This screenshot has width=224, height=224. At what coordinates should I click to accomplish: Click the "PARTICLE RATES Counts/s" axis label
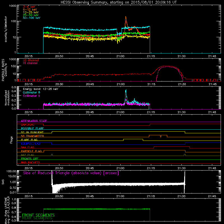click(x=4, y=70)
